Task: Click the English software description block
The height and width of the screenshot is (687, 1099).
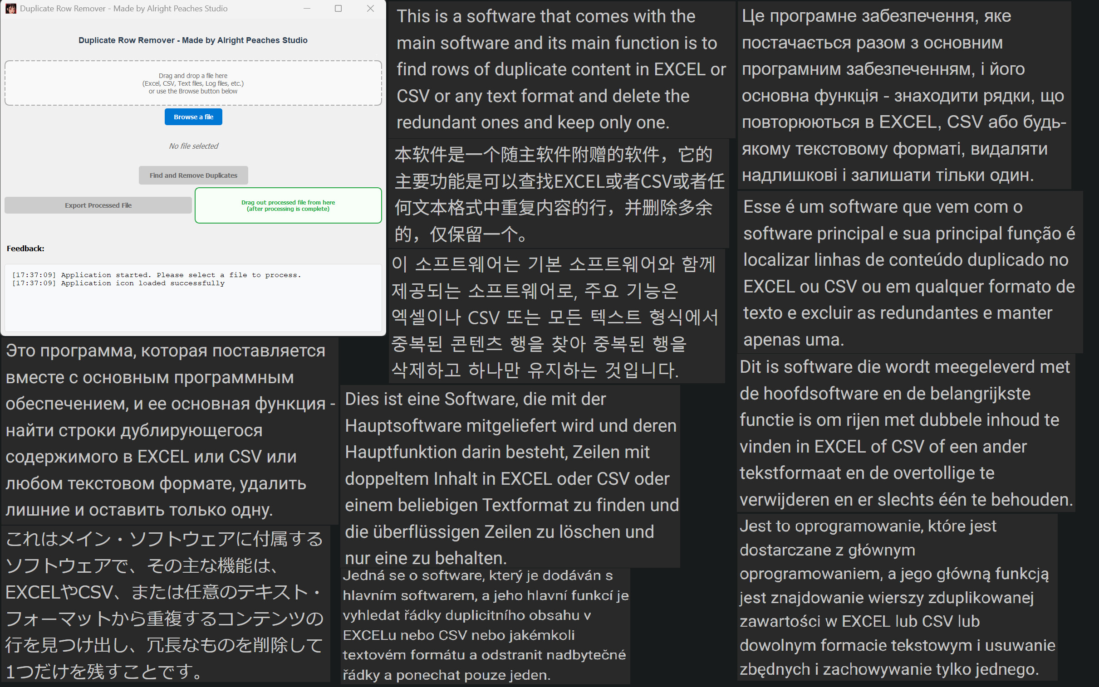Action: pyautogui.click(x=561, y=69)
